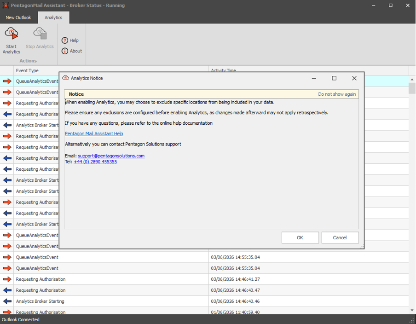The height and width of the screenshot is (324, 416).
Task: Maximize the Analytics Notice dialog
Action: 334,78
